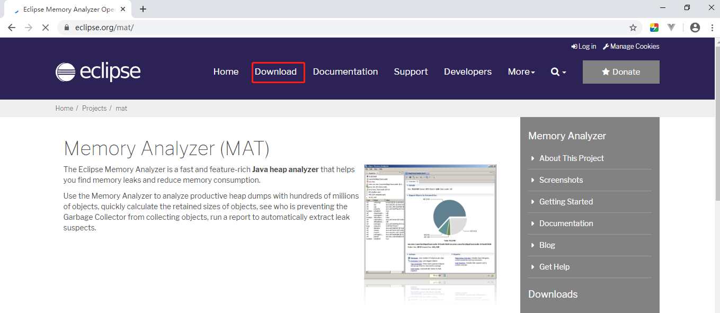Click Manage Cookies link
This screenshot has height=313, width=720.
pyautogui.click(x=631, y=47)
